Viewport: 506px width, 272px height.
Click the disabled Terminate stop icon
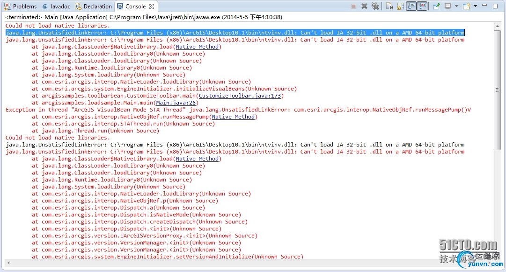[x=353, y=6]
